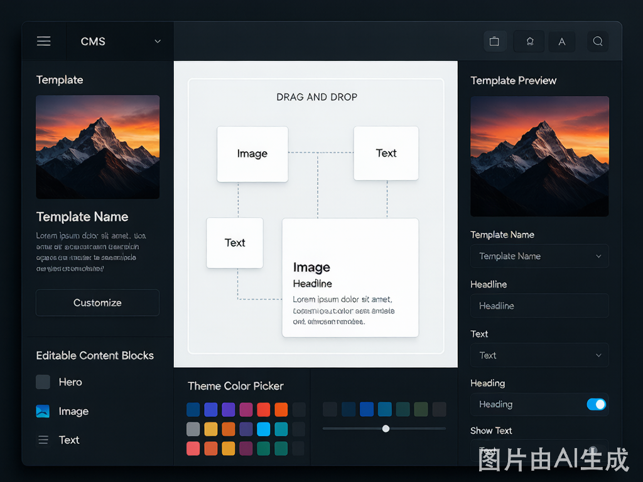643x482 pixels.
Task: Pick the gray swatch, second row
Action: pos(193,429)
